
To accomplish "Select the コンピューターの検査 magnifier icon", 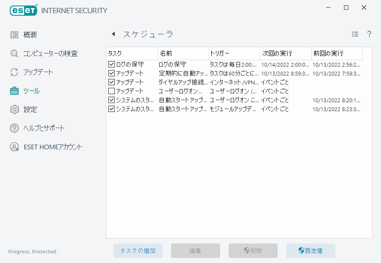I will point(14,53).
